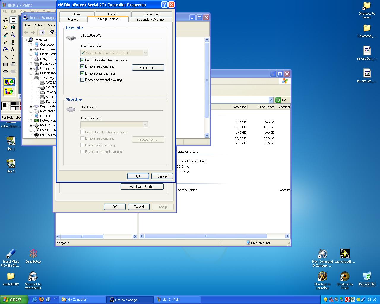
Task: Open the Recycle Bin desktop icon
Action: pos(367,279)
